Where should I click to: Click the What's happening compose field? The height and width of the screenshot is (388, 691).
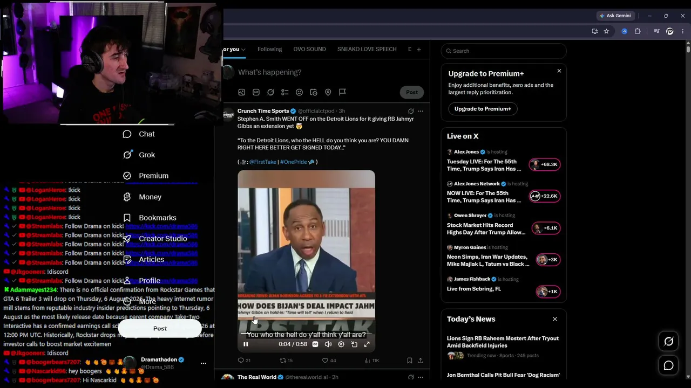pyautogui.click(x=329, y=72)
